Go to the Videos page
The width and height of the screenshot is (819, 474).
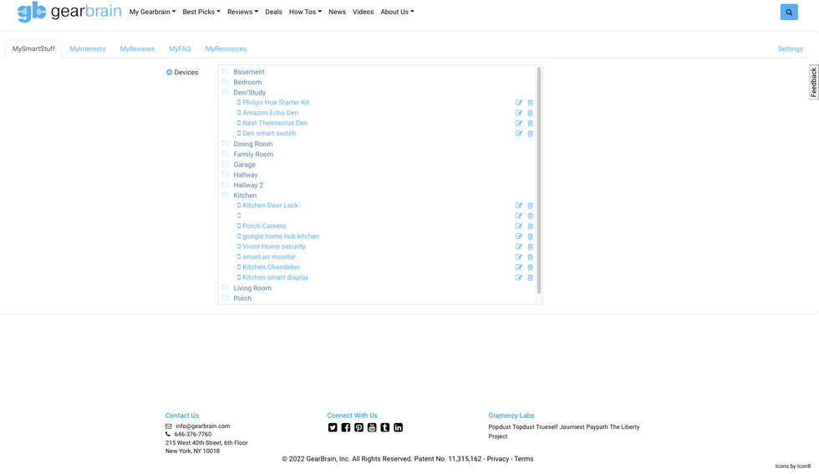click(x=363, y=12)
